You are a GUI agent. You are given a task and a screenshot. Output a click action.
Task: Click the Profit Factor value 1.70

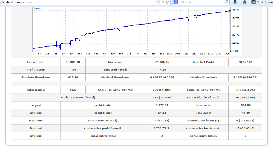(x=73, y=70)
